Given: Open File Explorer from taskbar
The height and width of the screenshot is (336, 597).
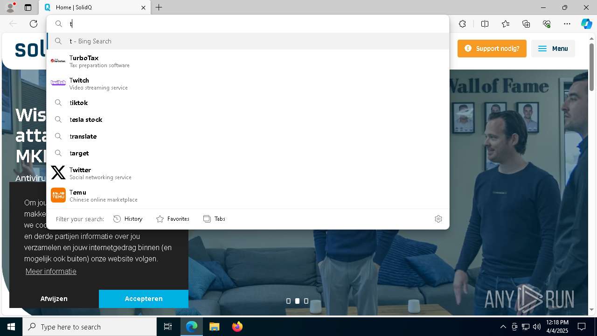Looking at the screenshot, I should [x=214, y=327].
